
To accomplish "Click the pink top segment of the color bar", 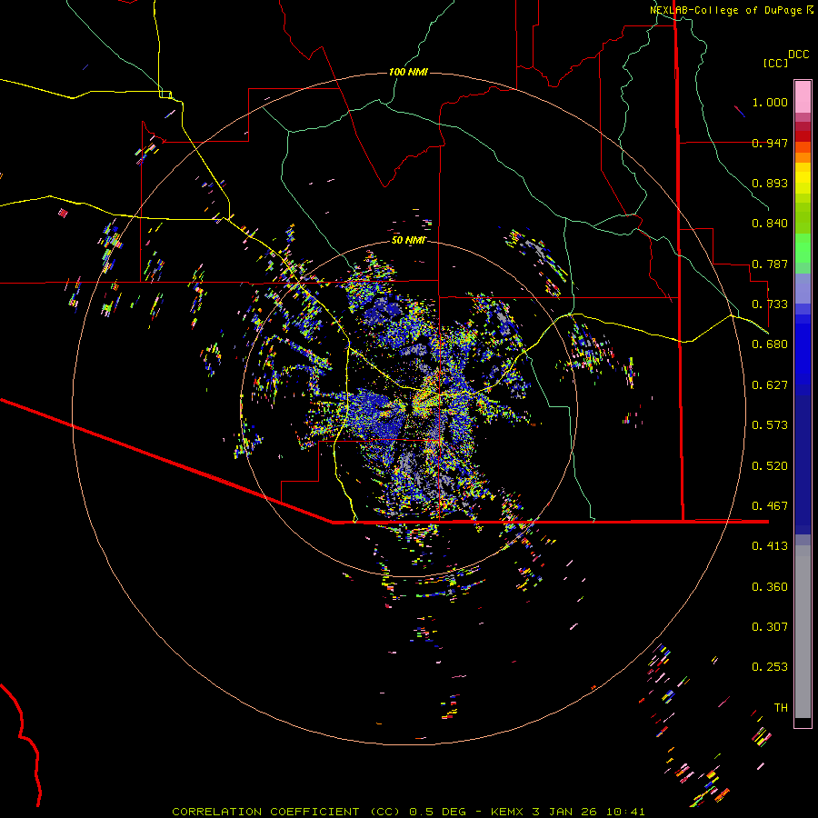I will (x=803, y=96).
